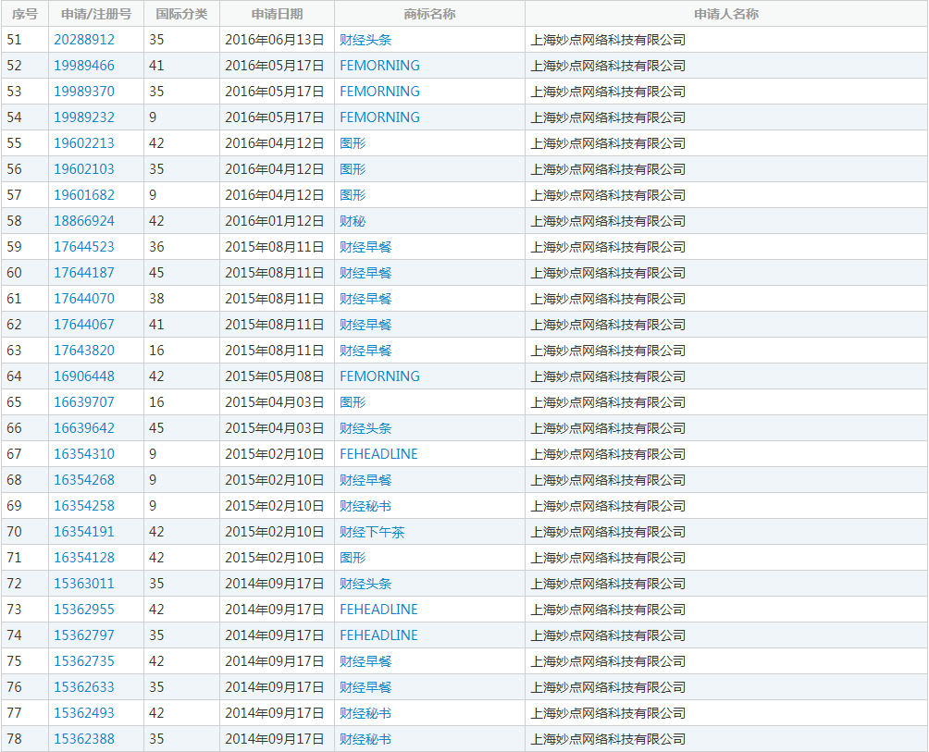The height and width of the screenshot is (752, 929).
Task: Open registration number 16354258 link
Action: (84, 506)
